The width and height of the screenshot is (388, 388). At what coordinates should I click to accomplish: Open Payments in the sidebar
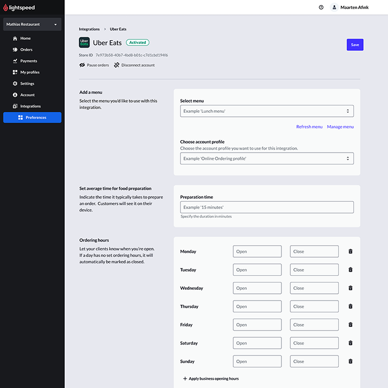click(28, 61)
